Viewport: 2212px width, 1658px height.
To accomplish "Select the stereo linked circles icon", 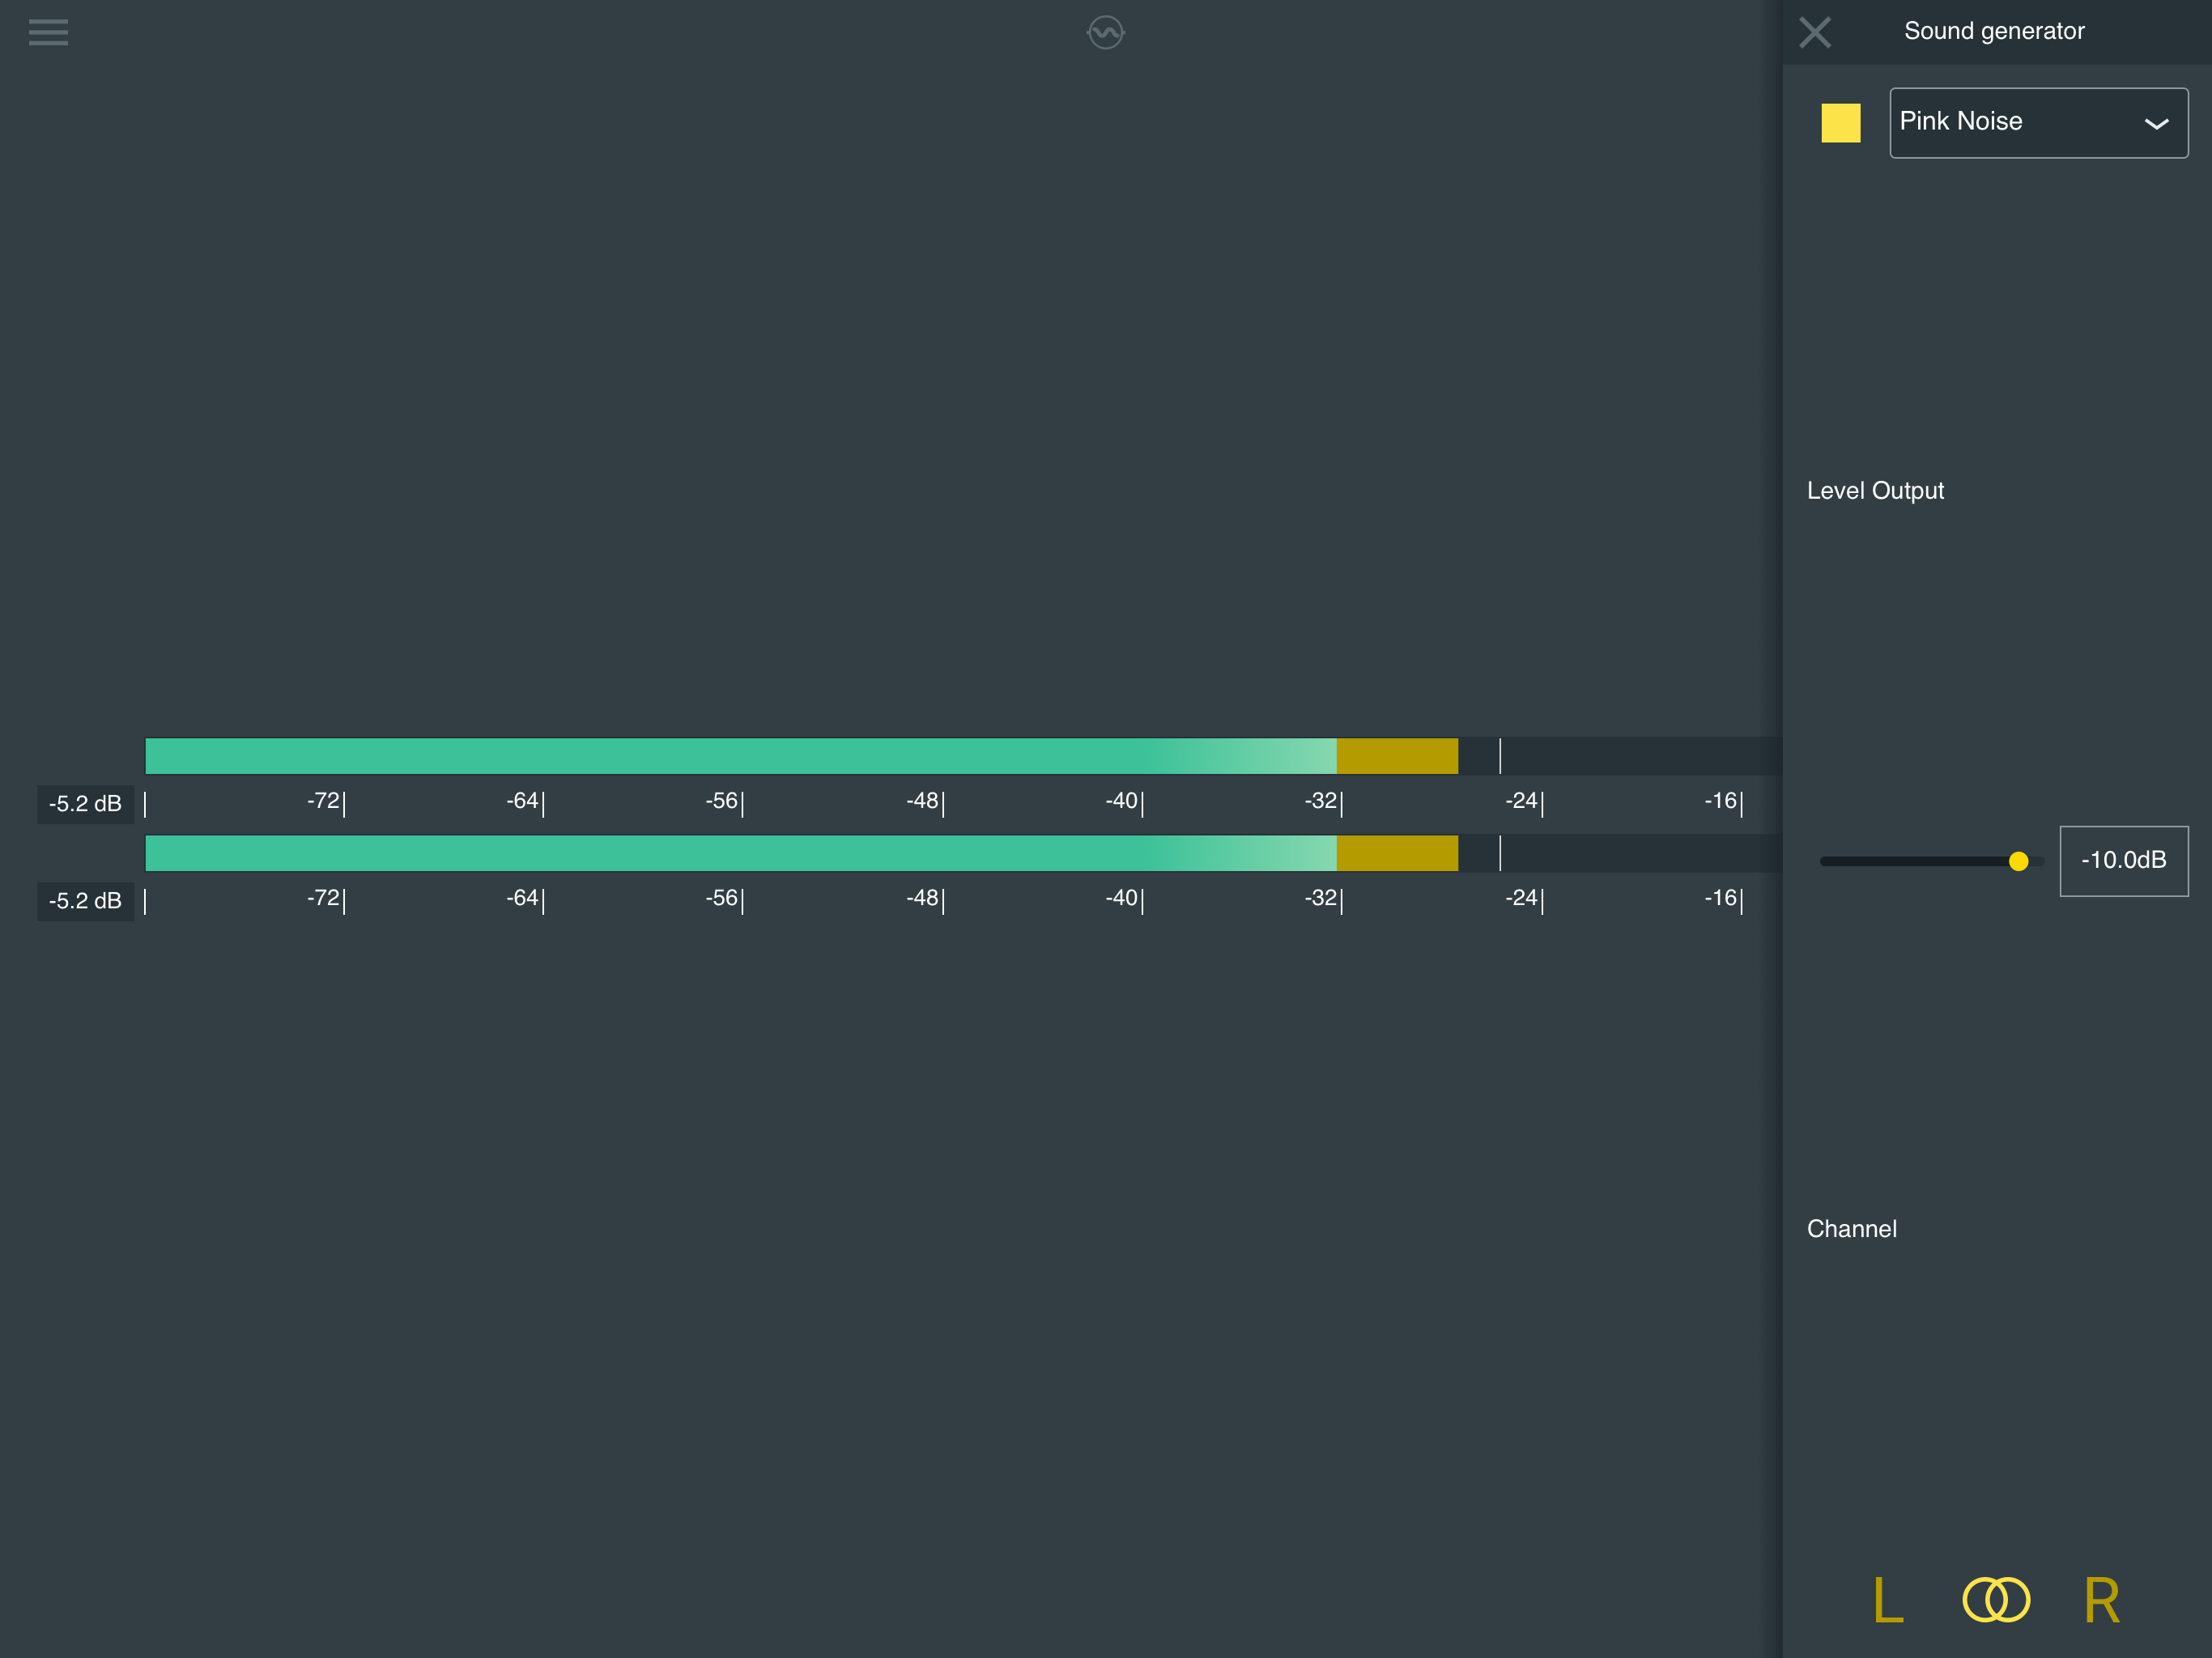I will pos(1996,1599).
